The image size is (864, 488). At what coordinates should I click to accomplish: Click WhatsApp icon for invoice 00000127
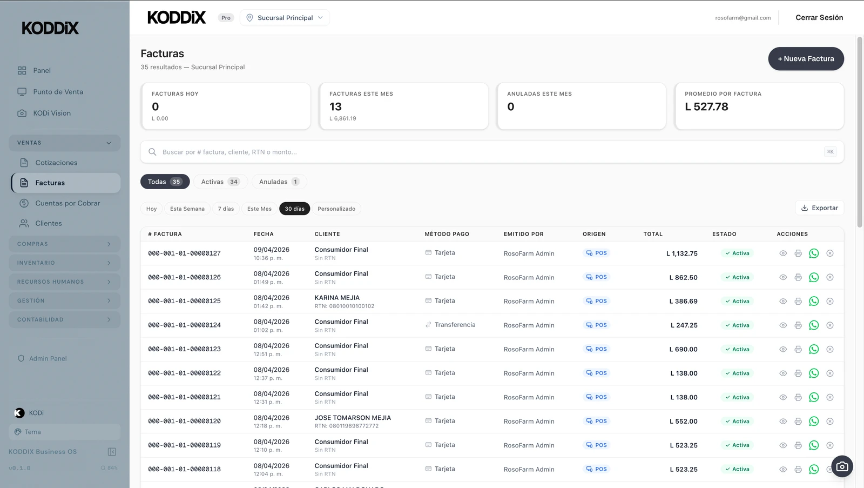[814, 253]
